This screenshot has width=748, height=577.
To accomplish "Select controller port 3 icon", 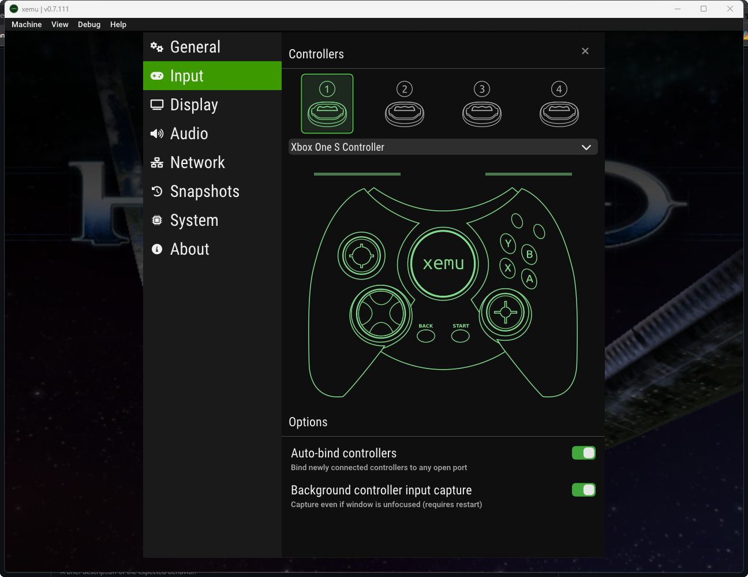I will [x=482, y=104].
